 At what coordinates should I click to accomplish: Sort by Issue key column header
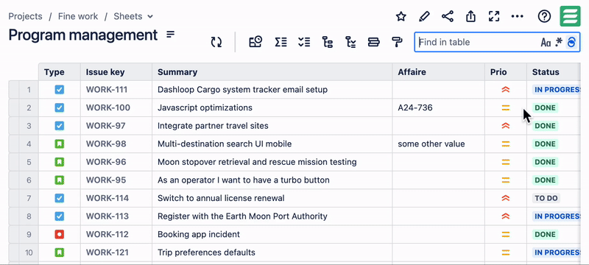click(x=116, y=72)
